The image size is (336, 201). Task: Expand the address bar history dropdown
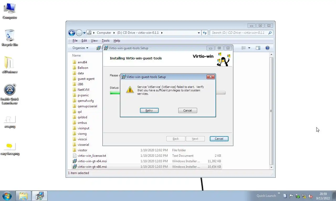(x=199, y=33)
